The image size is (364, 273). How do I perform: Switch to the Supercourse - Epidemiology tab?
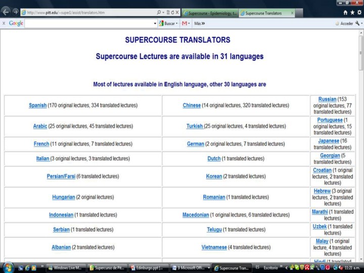point(210,13)
